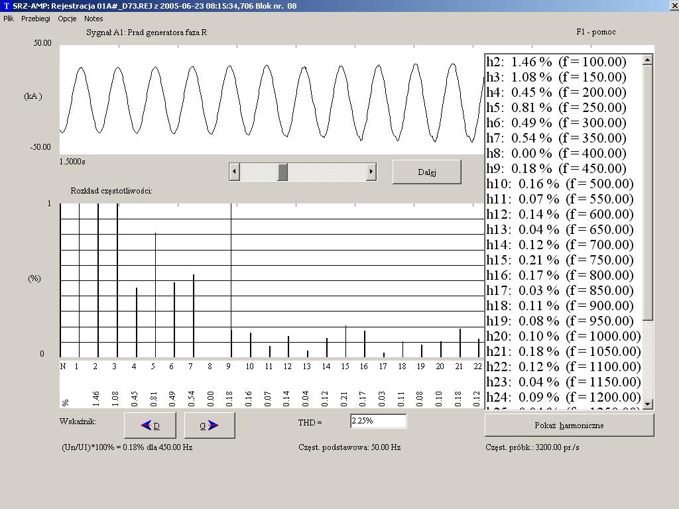This screenshot has width=679, height=509.
Task: Select the h8: 0.00 % list row
Action: (564, 153)
